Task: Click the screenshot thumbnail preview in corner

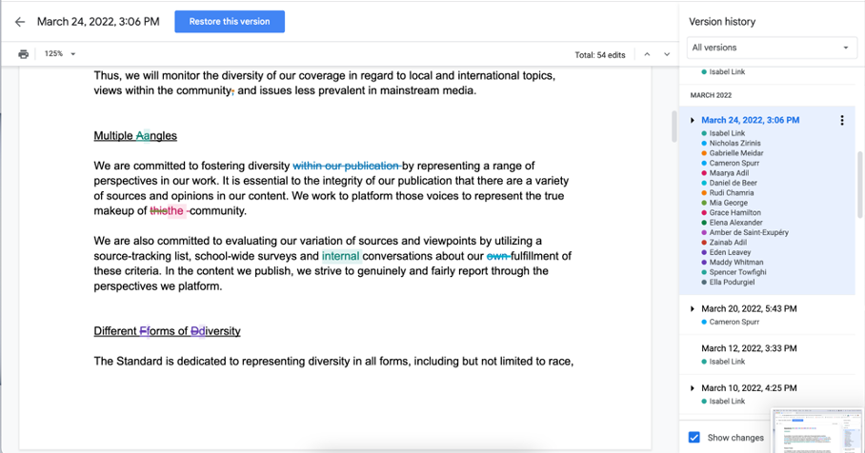Action: click(x=817, y=431)
